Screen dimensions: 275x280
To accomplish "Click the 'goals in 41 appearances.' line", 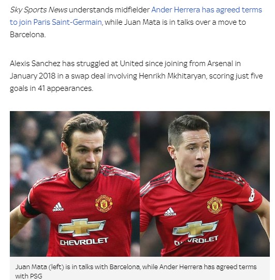I will [52, 88].
